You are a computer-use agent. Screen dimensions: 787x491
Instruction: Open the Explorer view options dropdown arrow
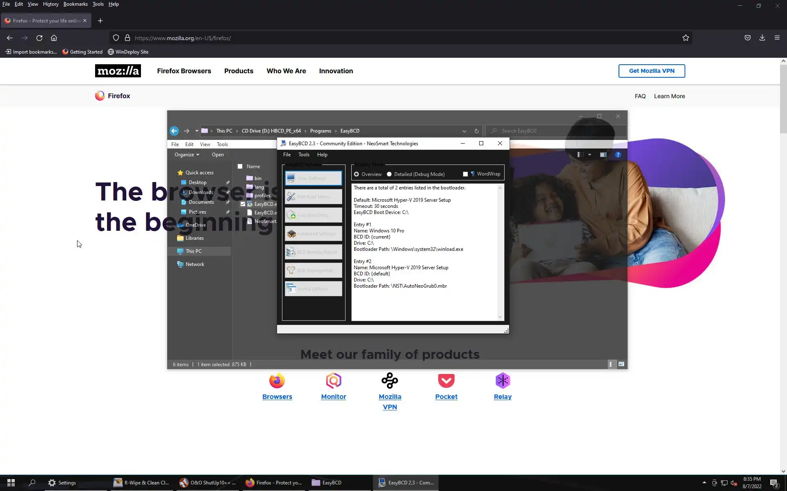pos(589,155)
